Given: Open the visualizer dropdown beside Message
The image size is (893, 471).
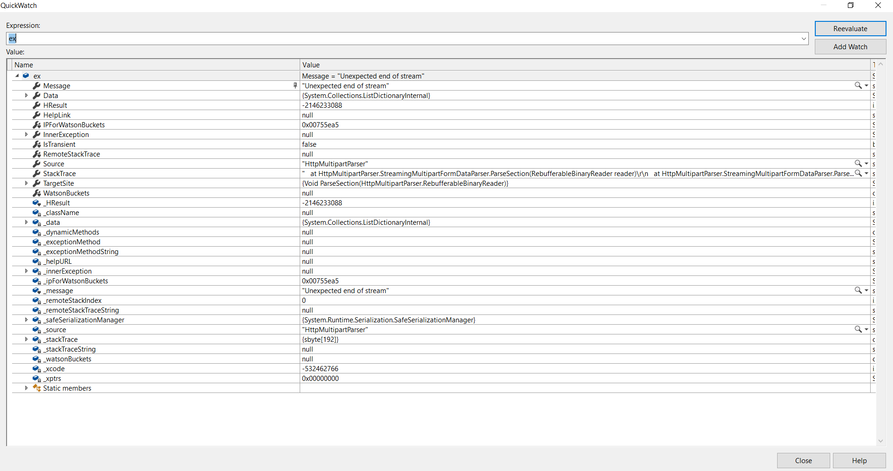Looking at the screenshot, I should click(865, 85).
